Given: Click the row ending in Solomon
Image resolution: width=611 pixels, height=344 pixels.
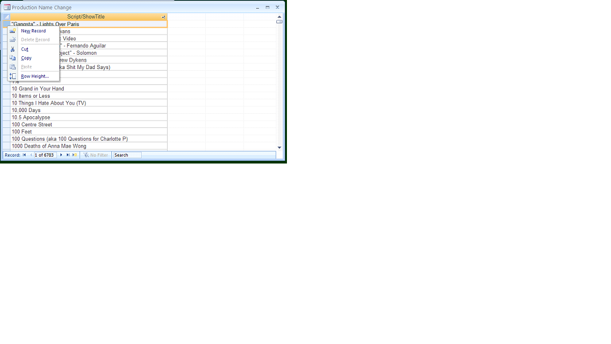Looking at the screenshot, I should tap(113, 53).
